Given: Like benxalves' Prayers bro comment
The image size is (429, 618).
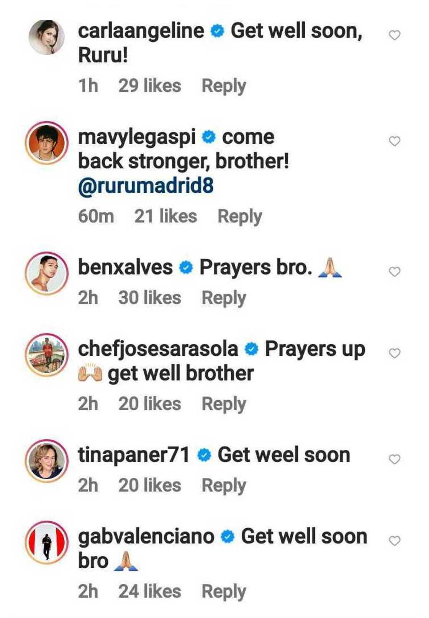Looking at the screenshot, I should click(x=395, y=272).
